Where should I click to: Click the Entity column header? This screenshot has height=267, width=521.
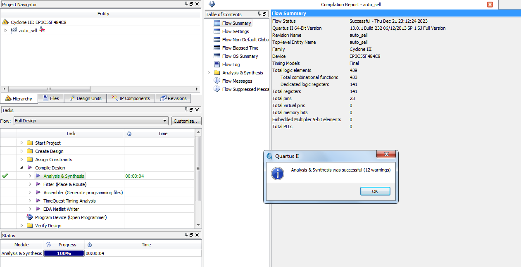[x=103, y=14]
